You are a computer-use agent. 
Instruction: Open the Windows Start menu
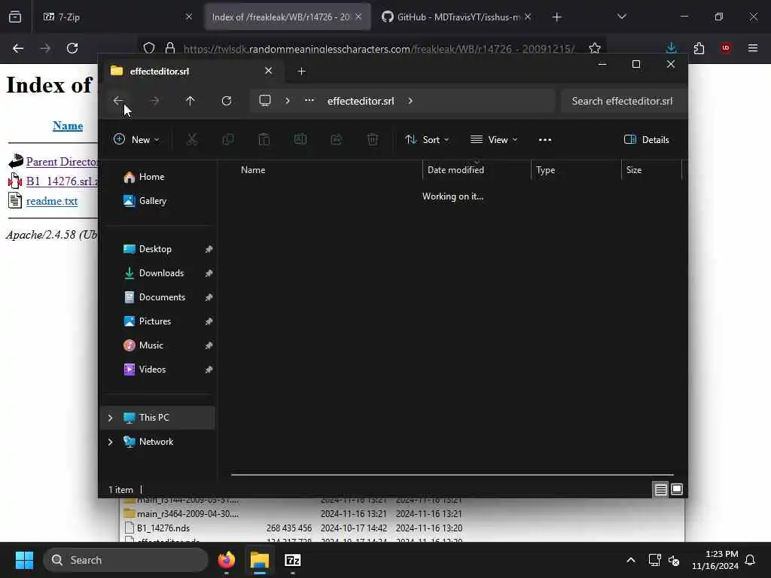coord(24,560)
